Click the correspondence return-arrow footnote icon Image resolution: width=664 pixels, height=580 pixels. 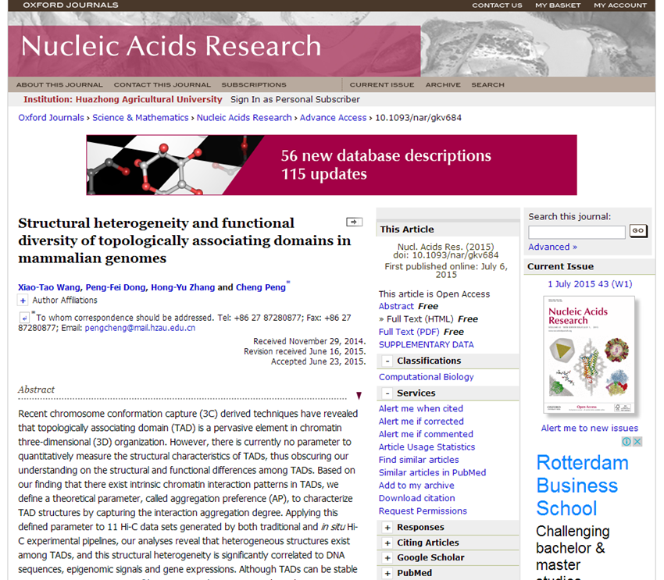24,317
